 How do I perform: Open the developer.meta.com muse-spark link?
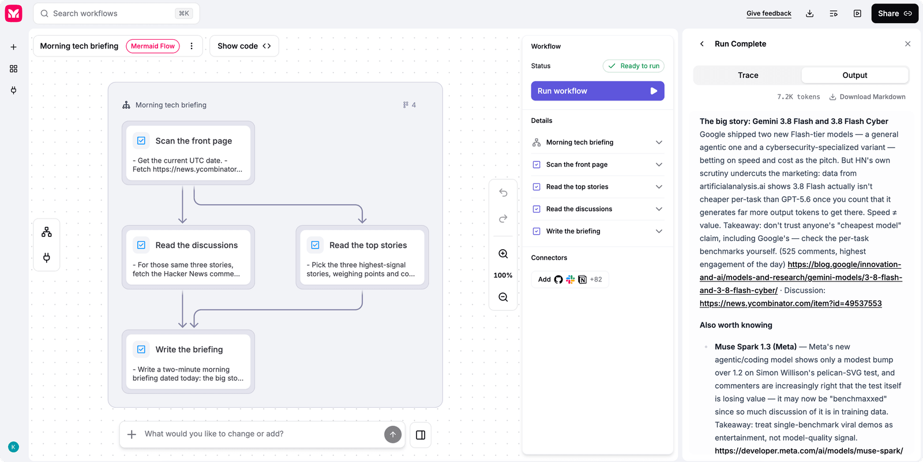(809, 451)
